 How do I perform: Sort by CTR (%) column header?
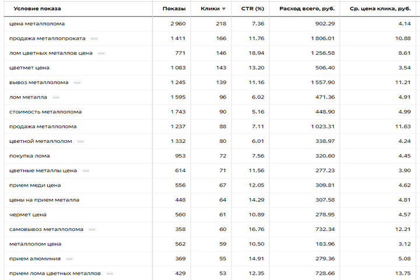coord(253,9)
